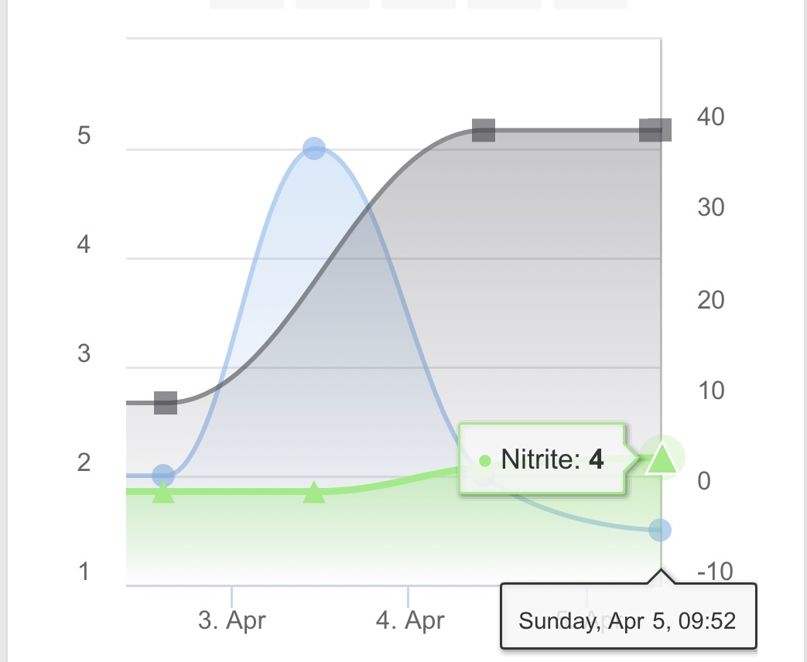Click the 20 label on the right axis
807x662 pixels.
[x=711, y=300]
